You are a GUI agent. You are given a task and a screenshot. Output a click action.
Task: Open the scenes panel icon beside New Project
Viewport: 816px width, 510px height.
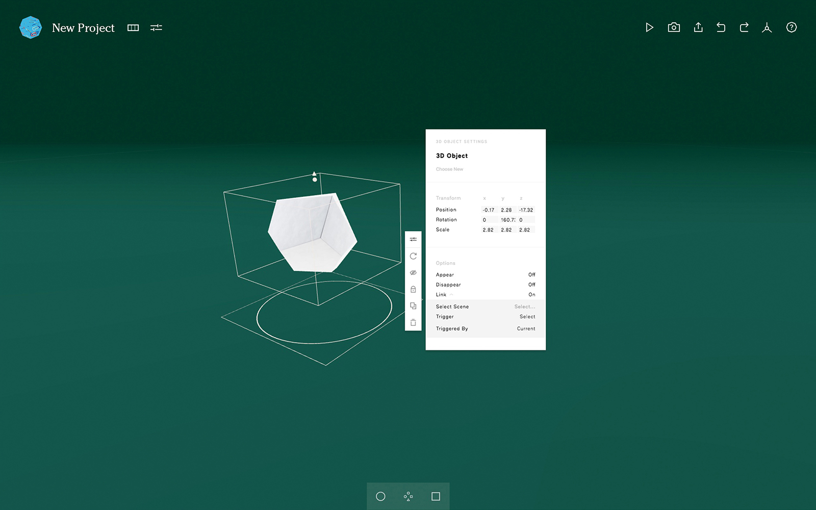(133, 28)
